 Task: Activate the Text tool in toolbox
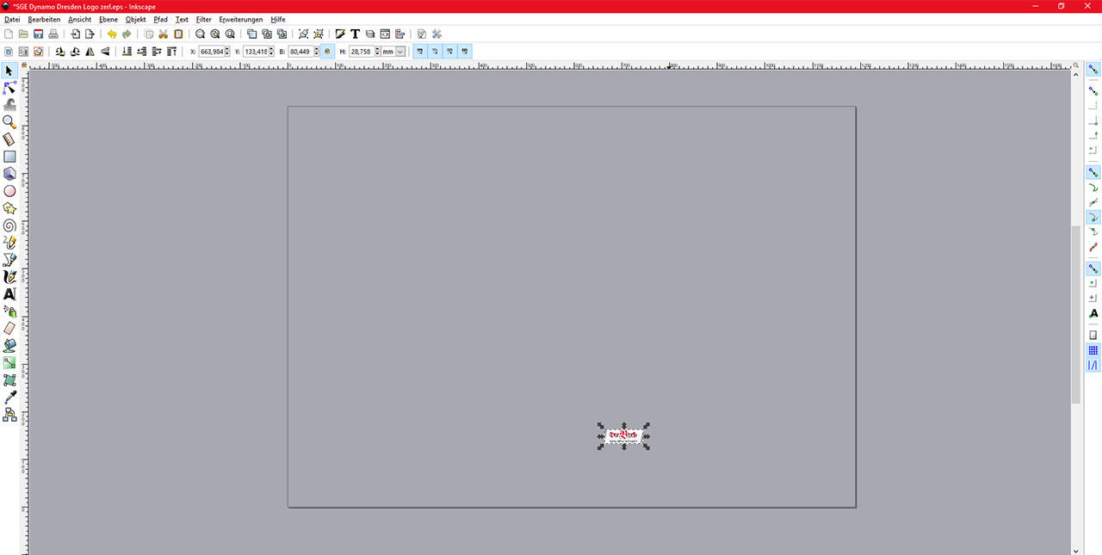(9, 294)
